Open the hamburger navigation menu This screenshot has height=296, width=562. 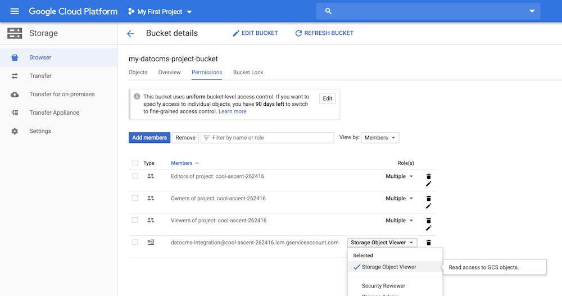[15, 11]
